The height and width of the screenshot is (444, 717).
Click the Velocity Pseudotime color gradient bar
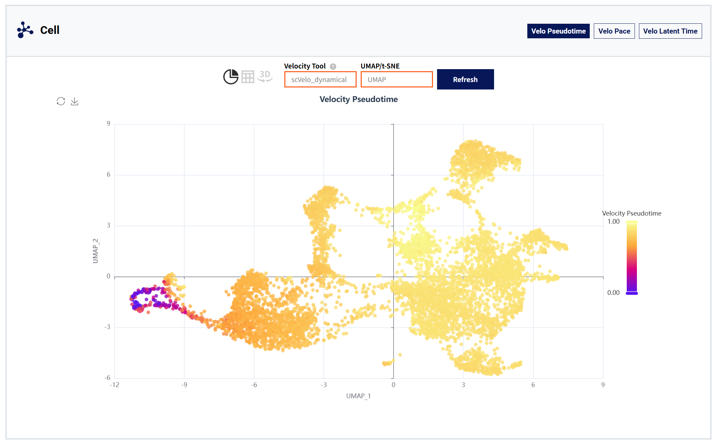click(x=631, y=258)
